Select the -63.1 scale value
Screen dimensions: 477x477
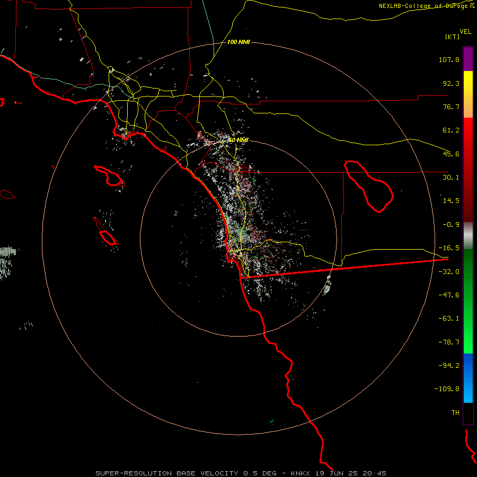coord(449,319)
